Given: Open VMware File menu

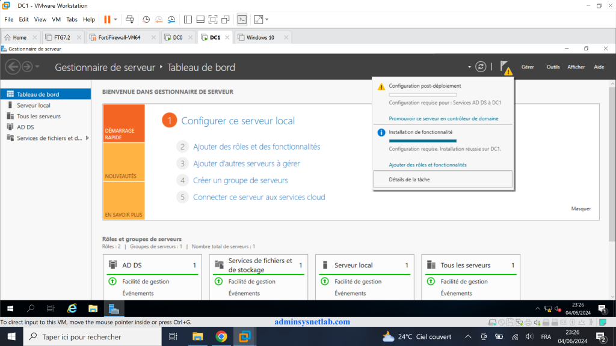Looking at the screenshot, I should point(8,19).
